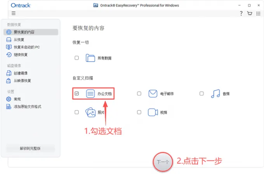Open the help question mark
The width and height of the screenshot is (264, 174).
coord(241,13)
